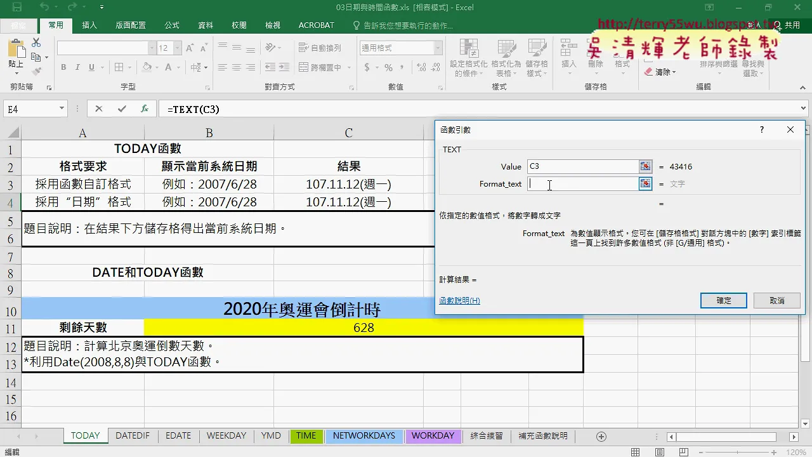Switch to the DATEDIF sheet tab
Viewport: 812px width, 457px height.
tap(133, 436)
